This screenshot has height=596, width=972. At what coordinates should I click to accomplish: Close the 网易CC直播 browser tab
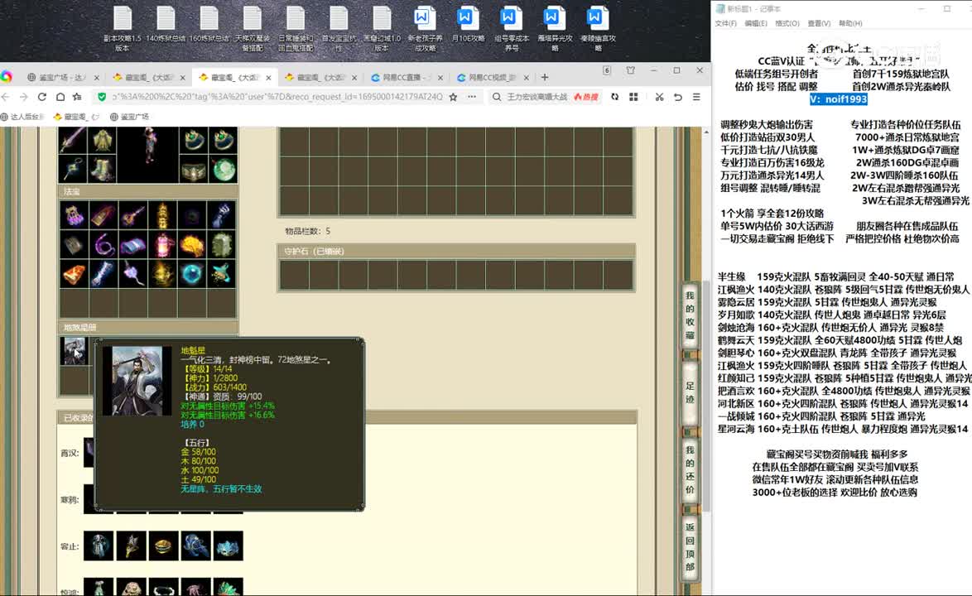click(440, 78)
